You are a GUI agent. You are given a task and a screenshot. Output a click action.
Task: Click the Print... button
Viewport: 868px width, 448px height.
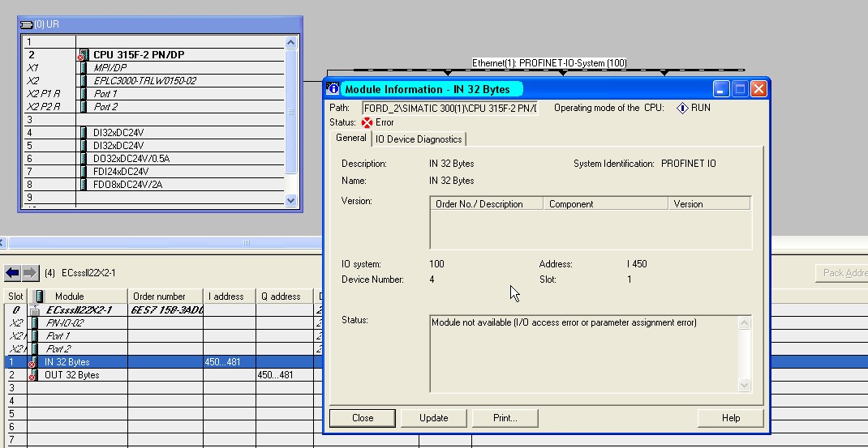tap(505, 418)
